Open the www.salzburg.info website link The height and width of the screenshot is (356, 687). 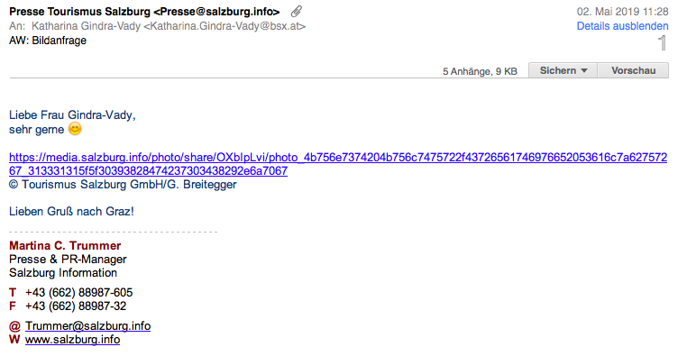(72, 340)
